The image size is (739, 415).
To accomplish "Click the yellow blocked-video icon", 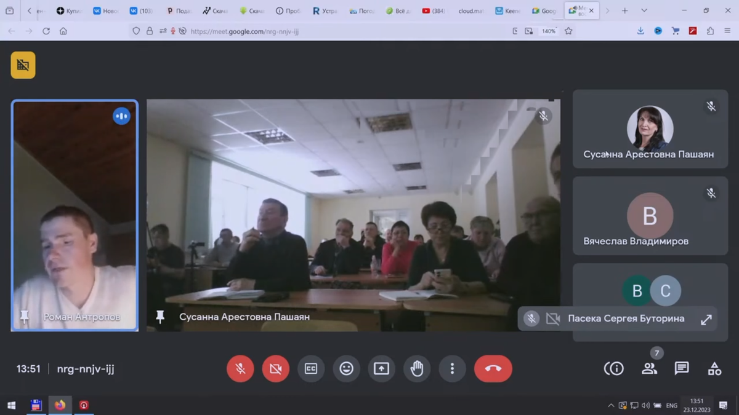I will 23,65.
